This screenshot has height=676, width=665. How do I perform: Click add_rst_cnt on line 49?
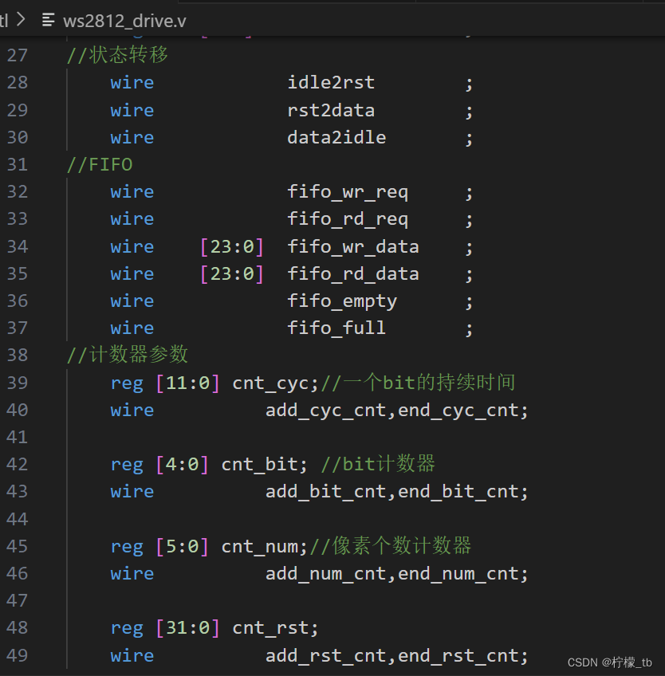point(326,655)
